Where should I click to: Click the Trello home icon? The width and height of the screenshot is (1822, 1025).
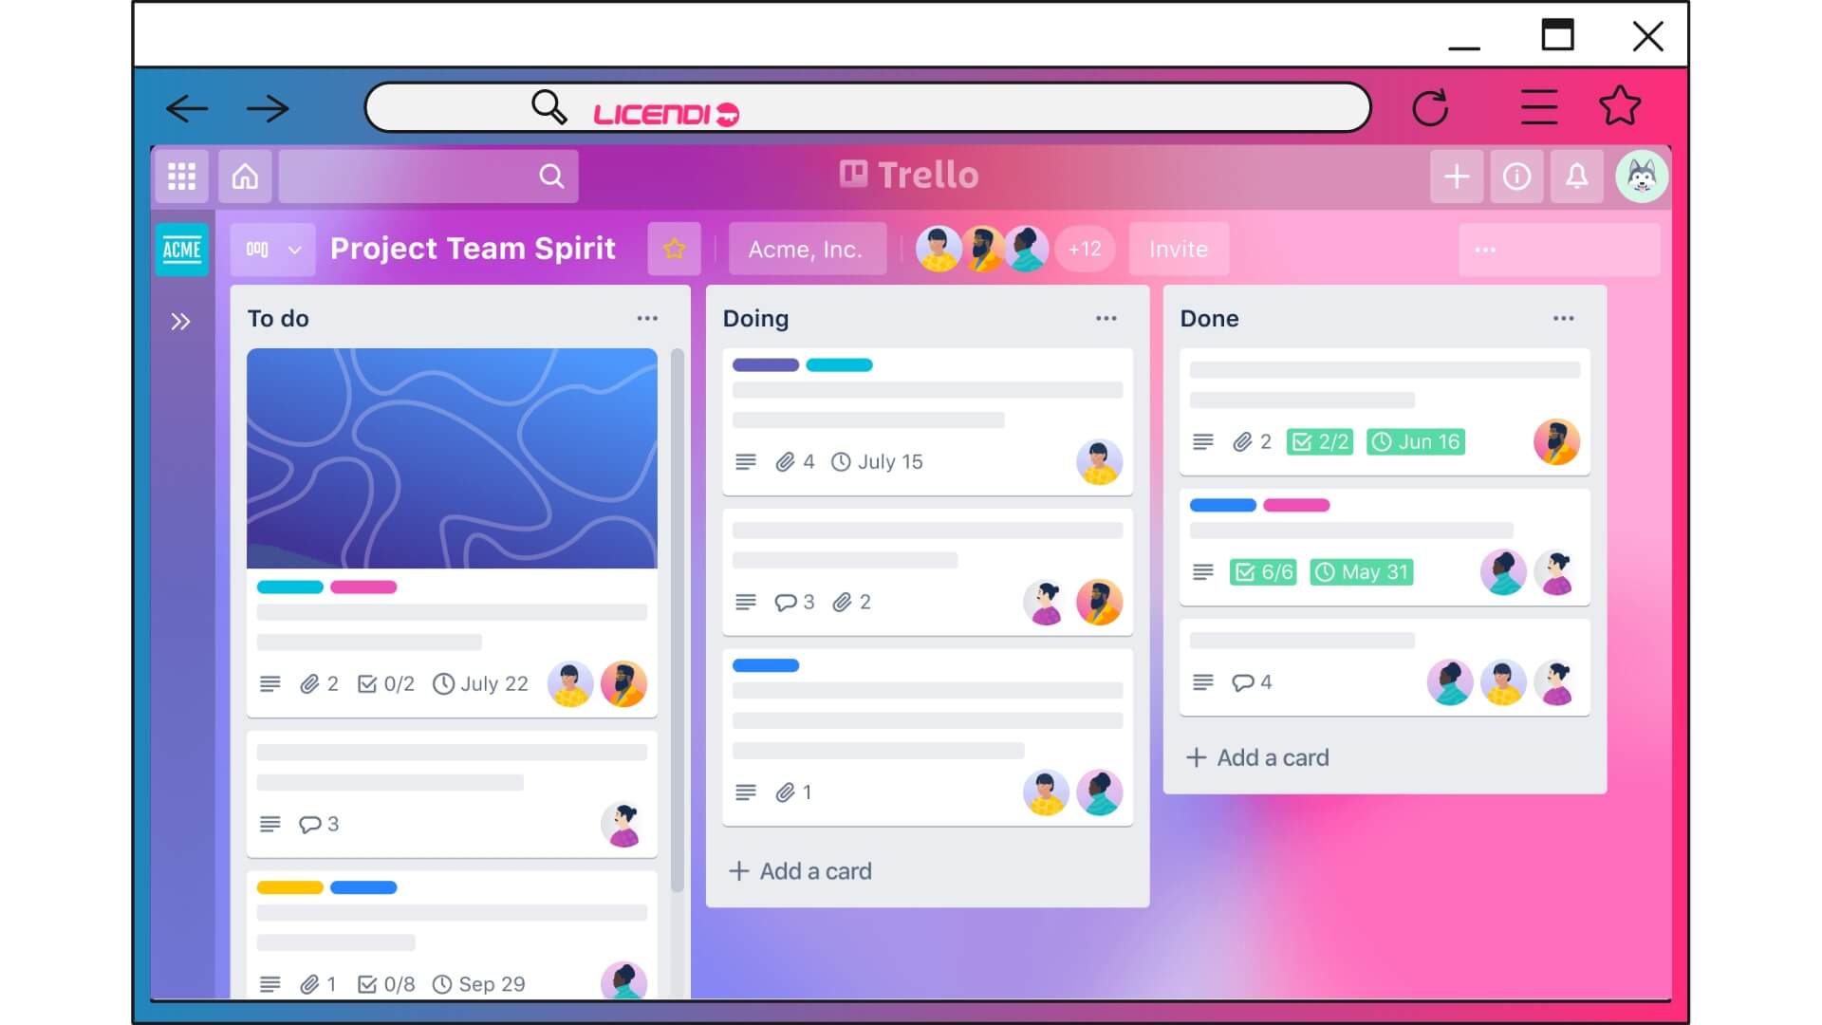click(245, 176)
